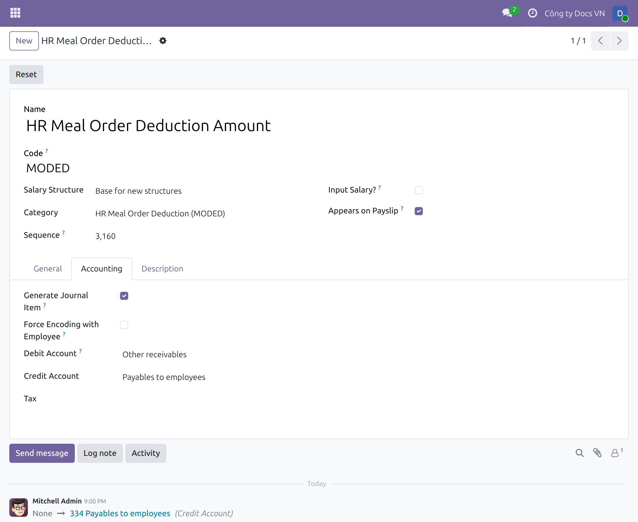Edit the Name field text
638x522 pixels.
148,126
